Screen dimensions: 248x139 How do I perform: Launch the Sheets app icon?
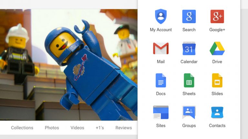(x=189, y=80)
